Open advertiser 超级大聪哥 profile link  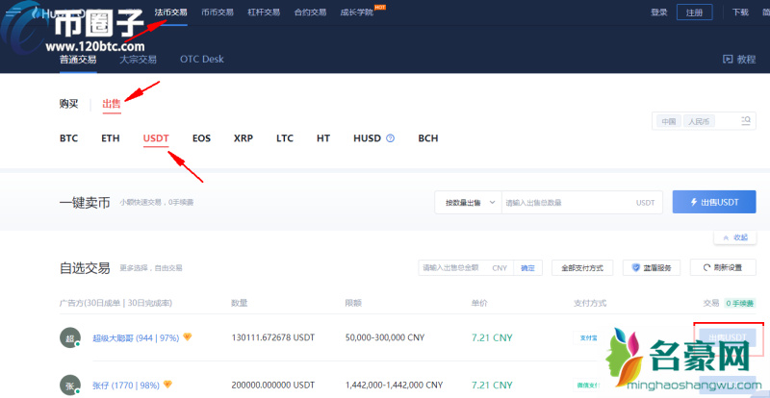[136, 337]
